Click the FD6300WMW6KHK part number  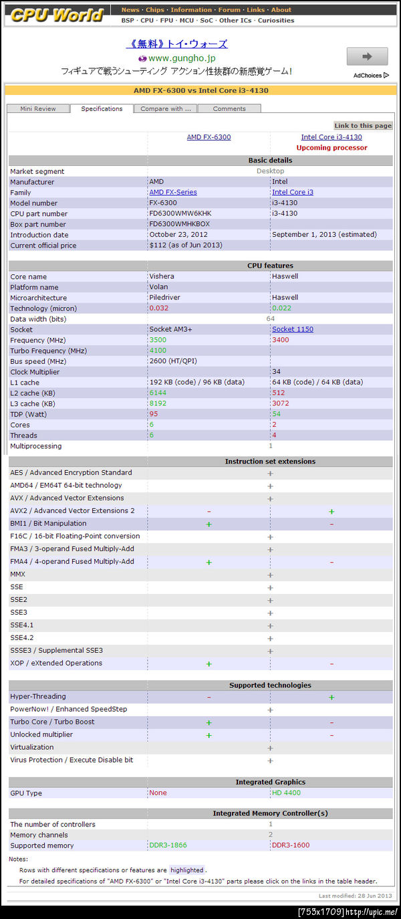[x=180, y=213]
